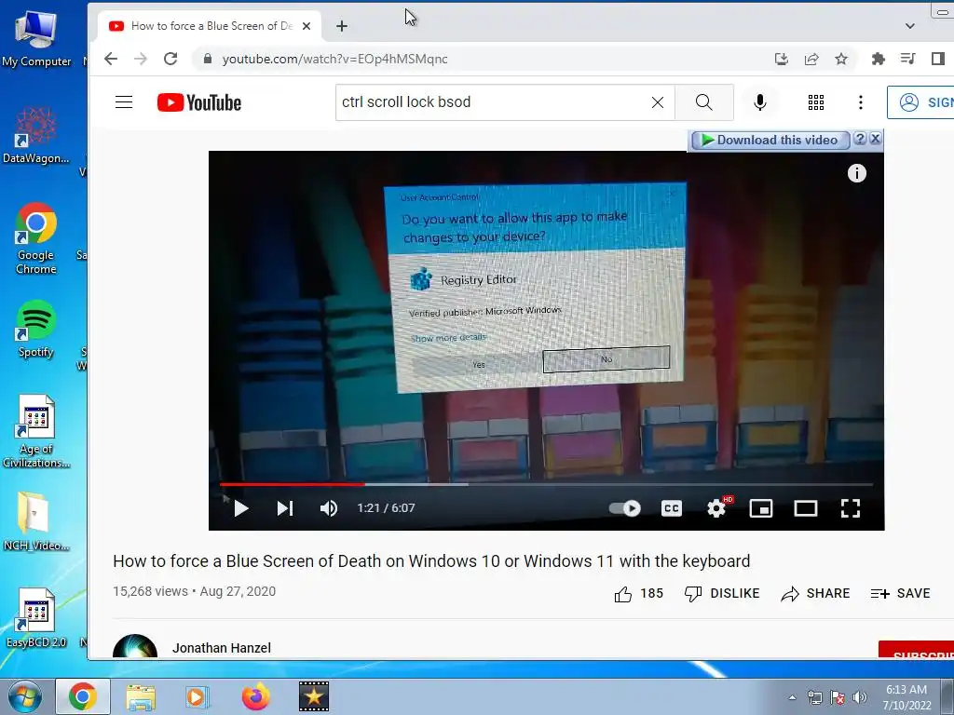
Task: Like the video
Action: 638,593
